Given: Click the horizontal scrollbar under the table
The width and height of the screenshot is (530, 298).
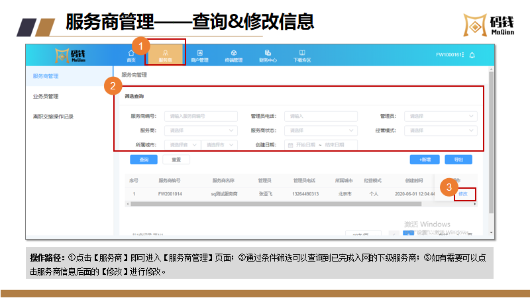Looking at the screenshot, I should (x=298, y=205).
